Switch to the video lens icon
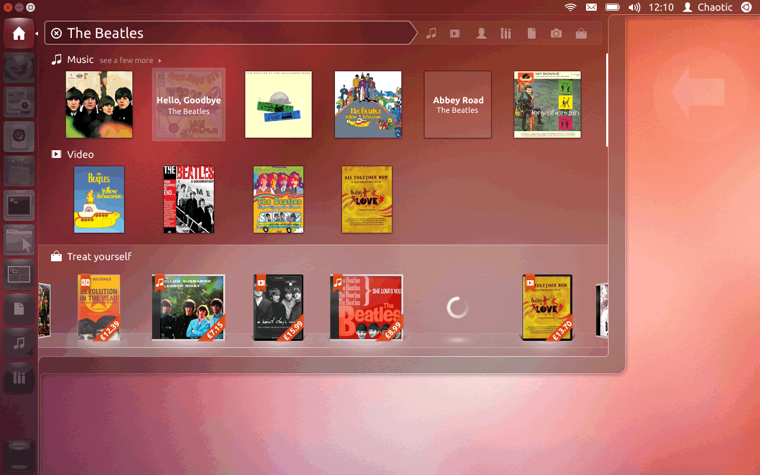The width and height of the screenshot is (760, 475). point(455,33)
